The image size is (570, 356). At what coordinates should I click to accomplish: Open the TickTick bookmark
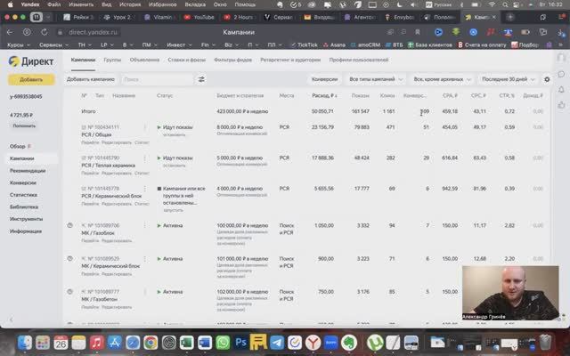[x=305, y=44]
